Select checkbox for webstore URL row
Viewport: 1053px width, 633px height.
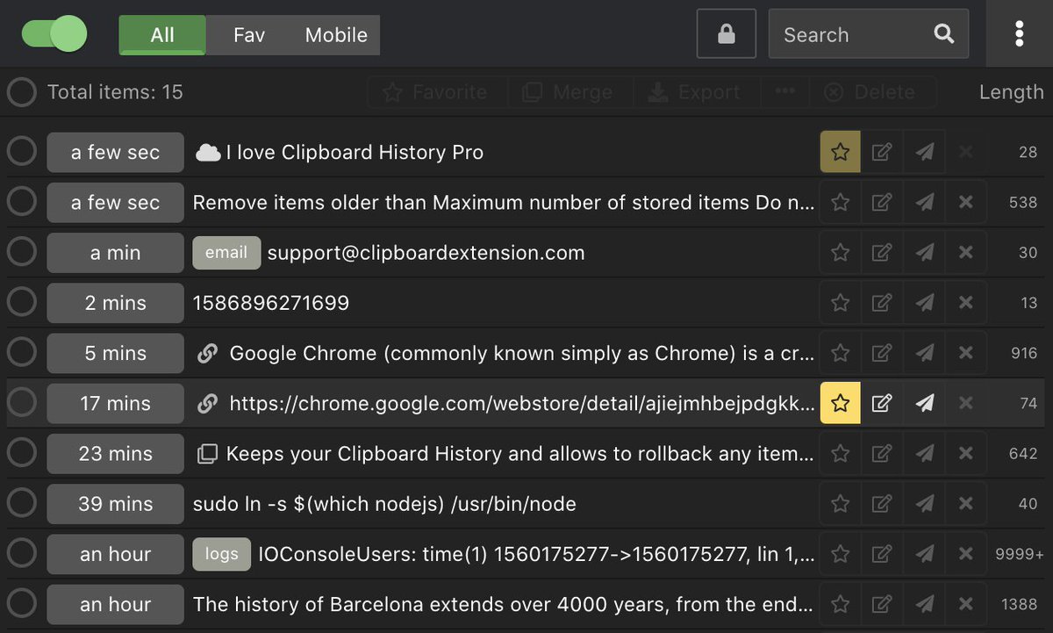point(21,403)
